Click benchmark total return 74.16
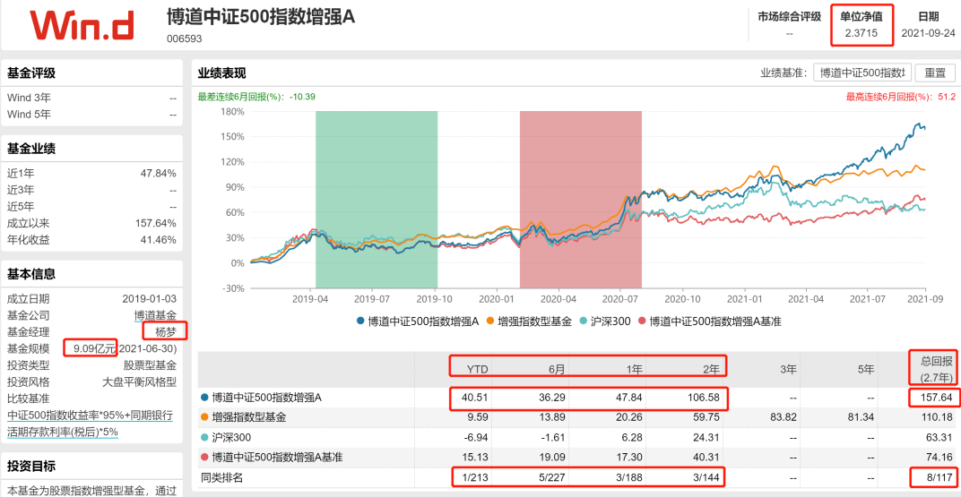This screenshot has width=961, height=497. tap(941, 458)
